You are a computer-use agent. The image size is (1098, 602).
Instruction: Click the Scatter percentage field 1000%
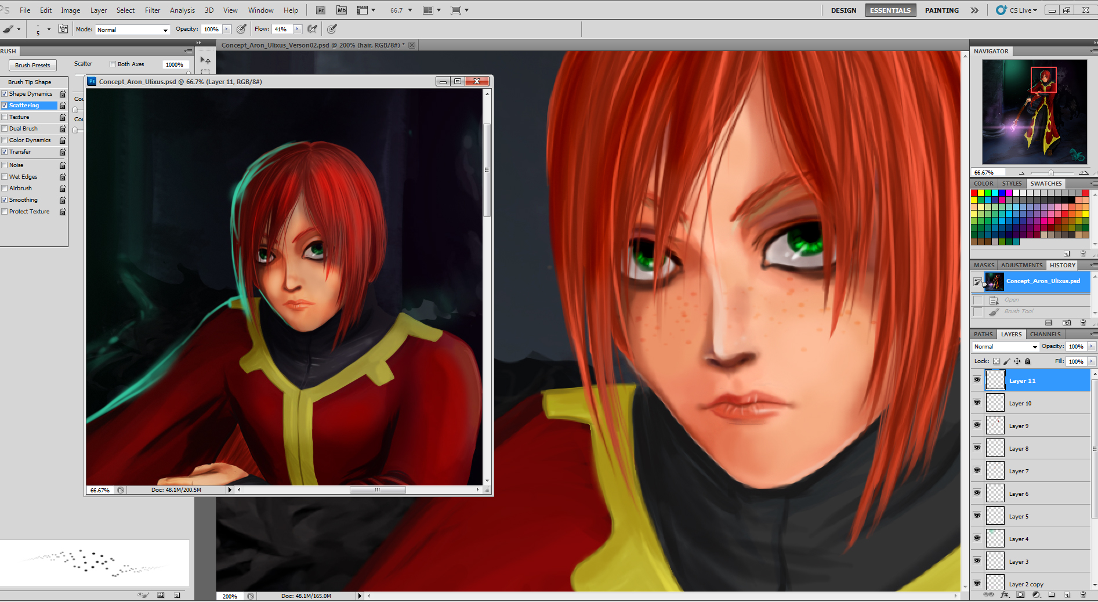tap(175, 65)
